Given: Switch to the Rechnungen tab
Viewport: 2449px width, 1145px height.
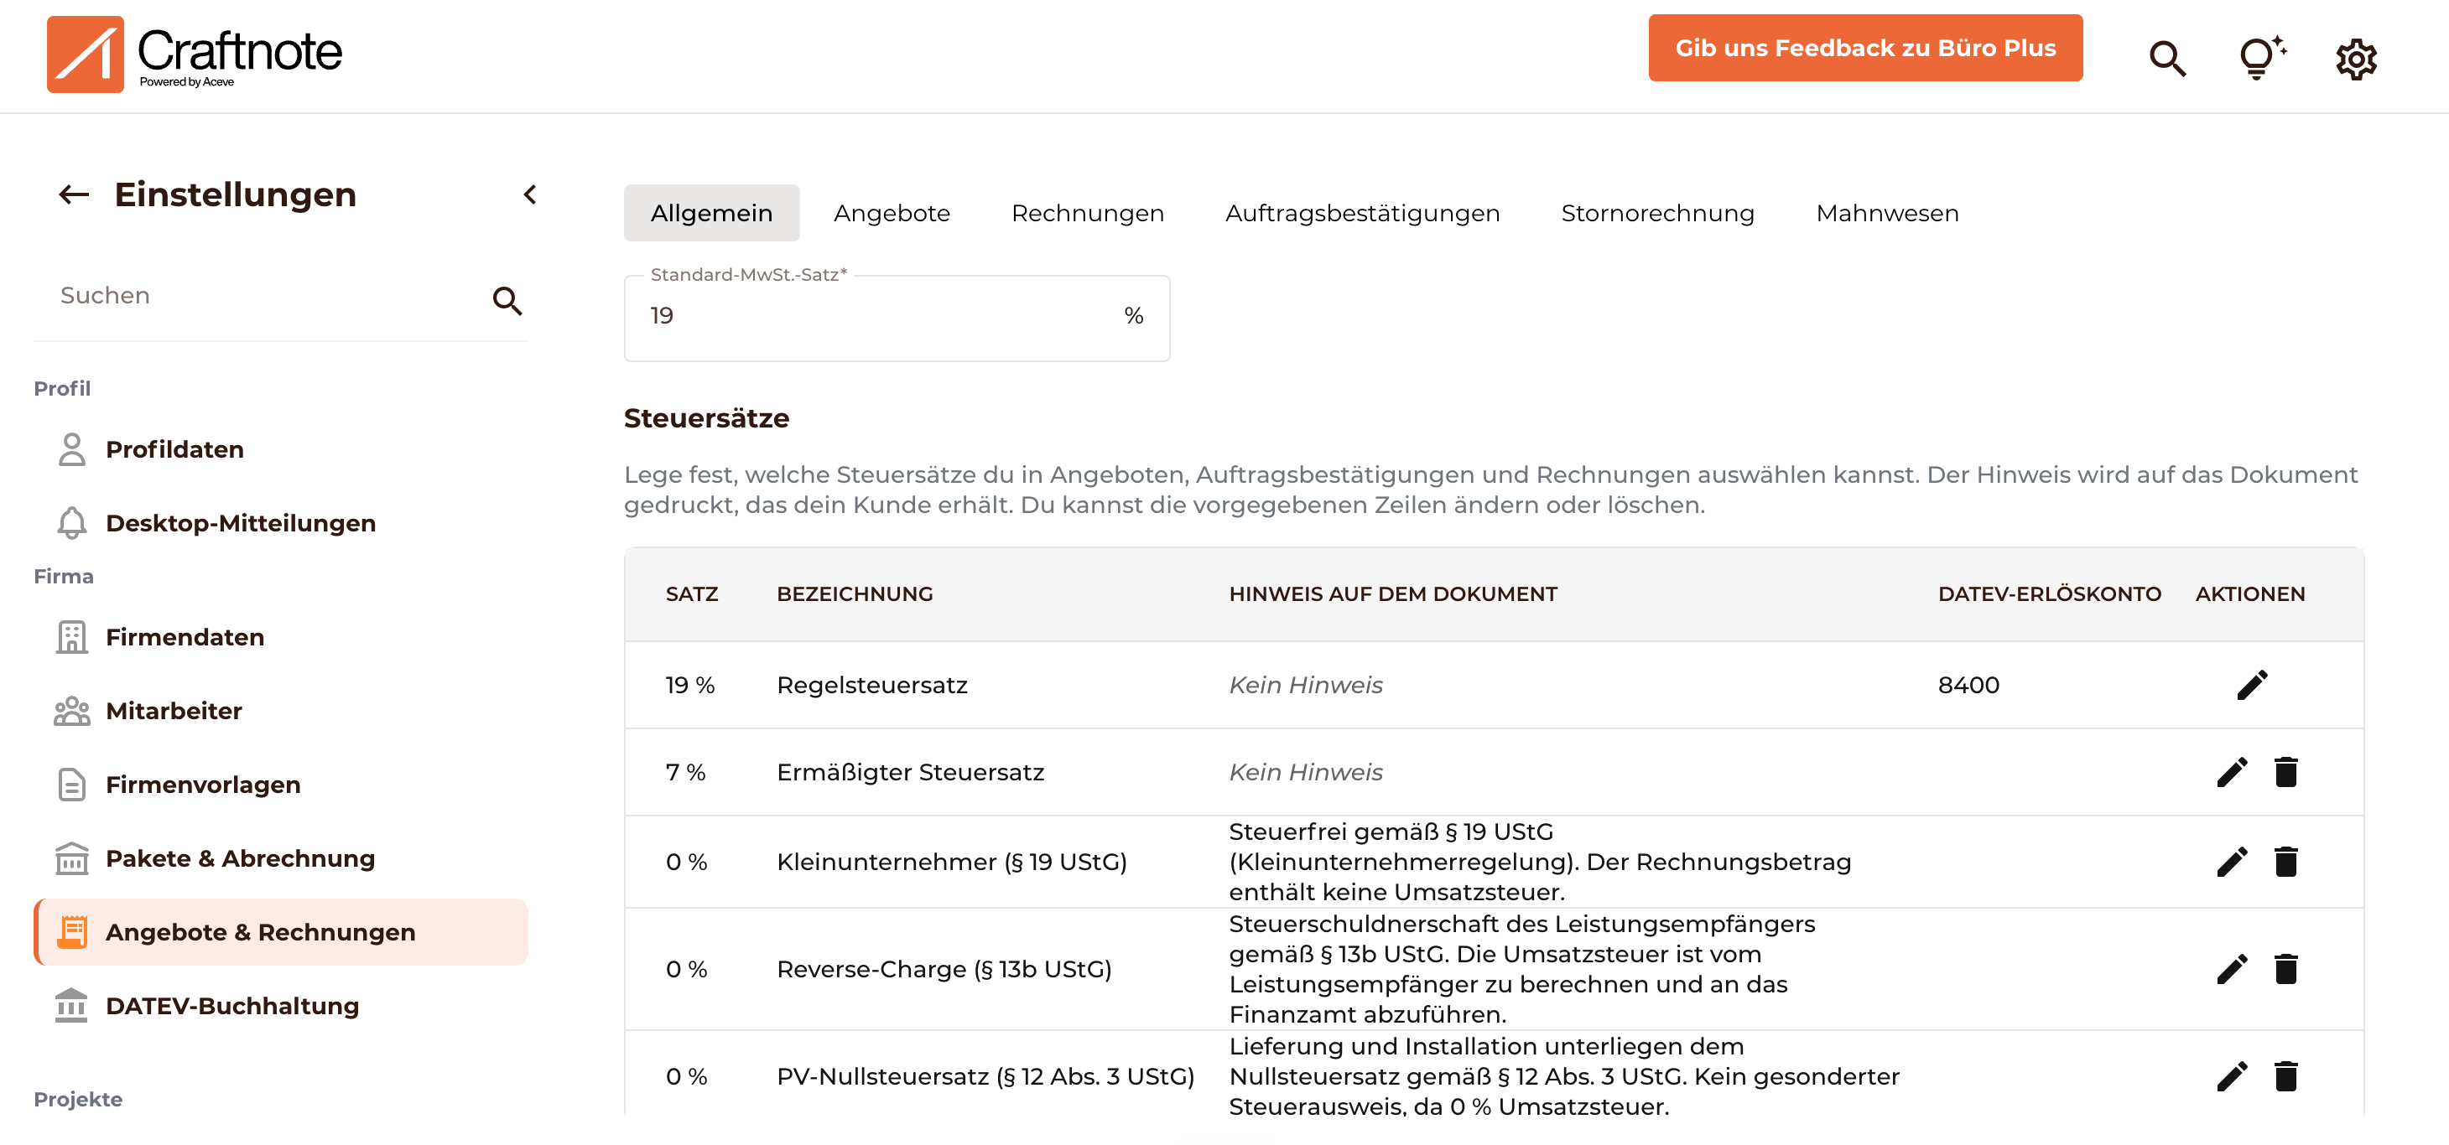Looking at the screenshot, I should pyautogui.click(x=1087, y=213).
